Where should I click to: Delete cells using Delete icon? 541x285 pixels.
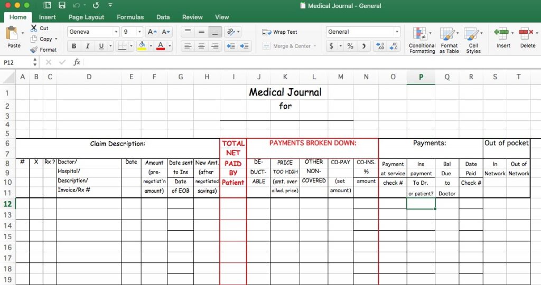pyautogui.click(x=526, y=34)
